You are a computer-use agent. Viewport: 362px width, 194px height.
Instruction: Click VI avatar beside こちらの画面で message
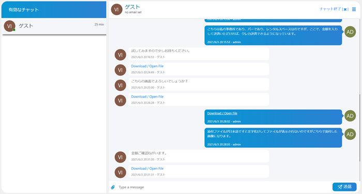click(x=120, y=85)
